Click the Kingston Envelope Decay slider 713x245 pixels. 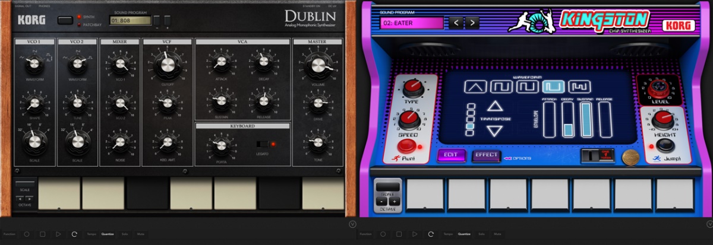point(569,120)
